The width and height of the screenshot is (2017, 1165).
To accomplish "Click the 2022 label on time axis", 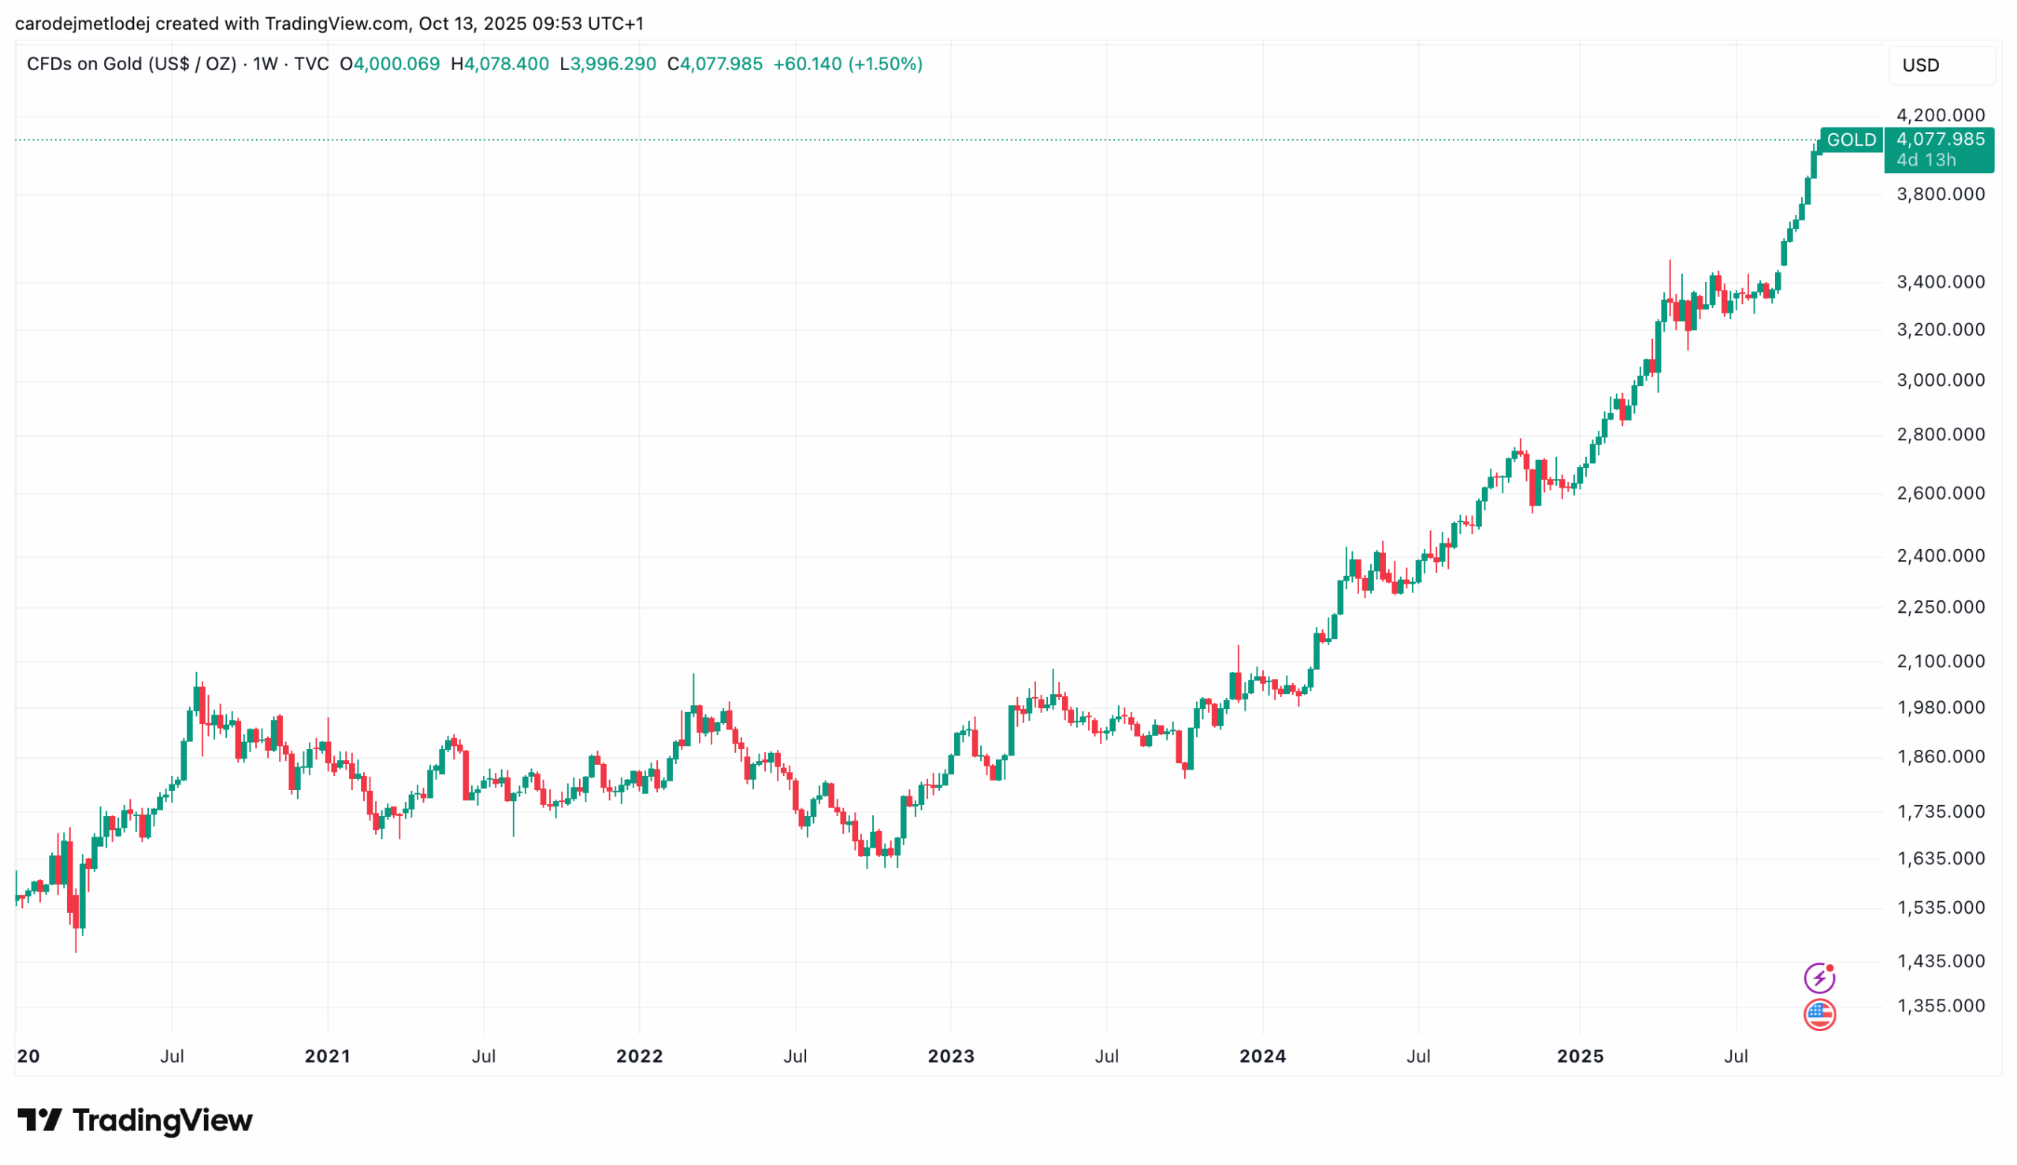I will pos(639,1056).
